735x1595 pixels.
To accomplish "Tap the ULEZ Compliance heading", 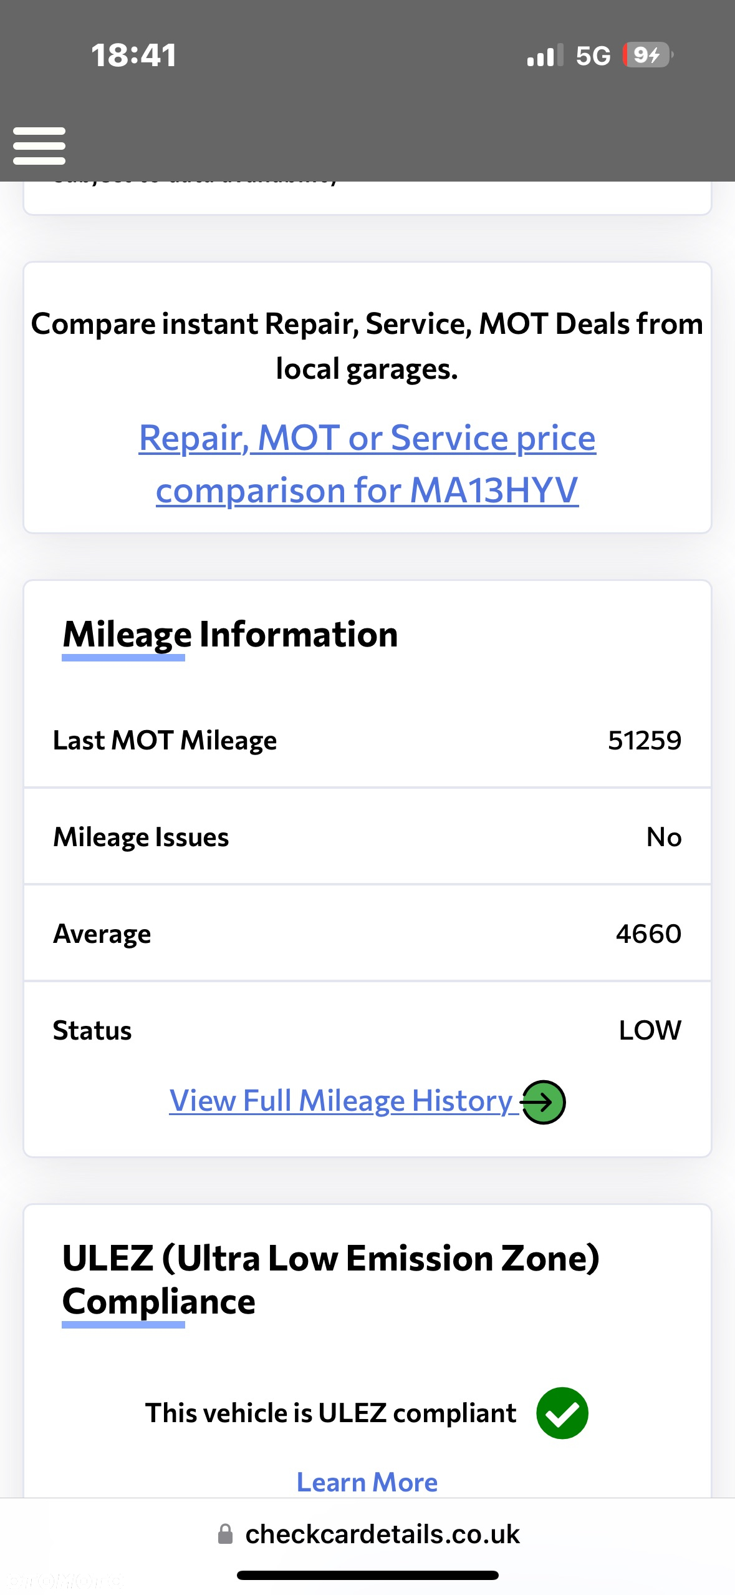I will click(330, 1279).
